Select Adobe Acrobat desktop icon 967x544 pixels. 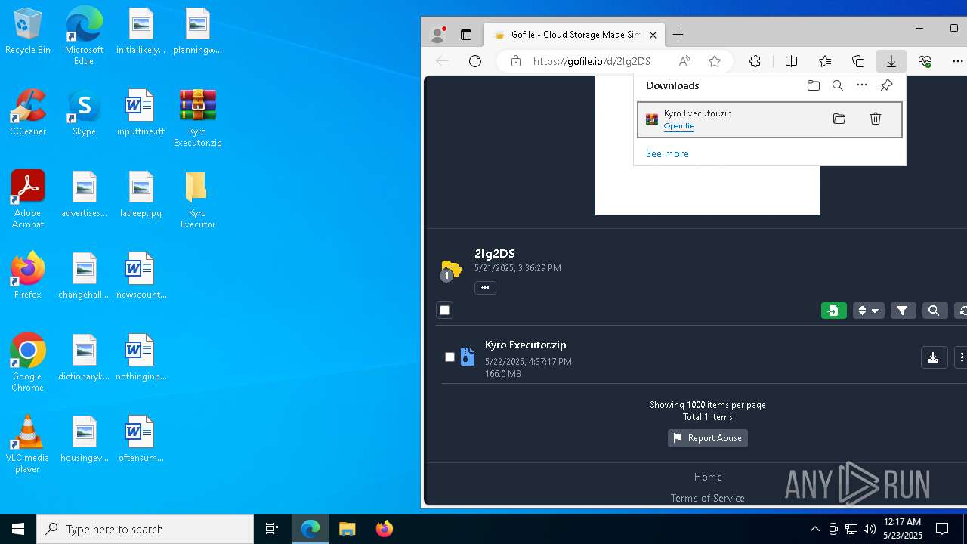(28, 199)
